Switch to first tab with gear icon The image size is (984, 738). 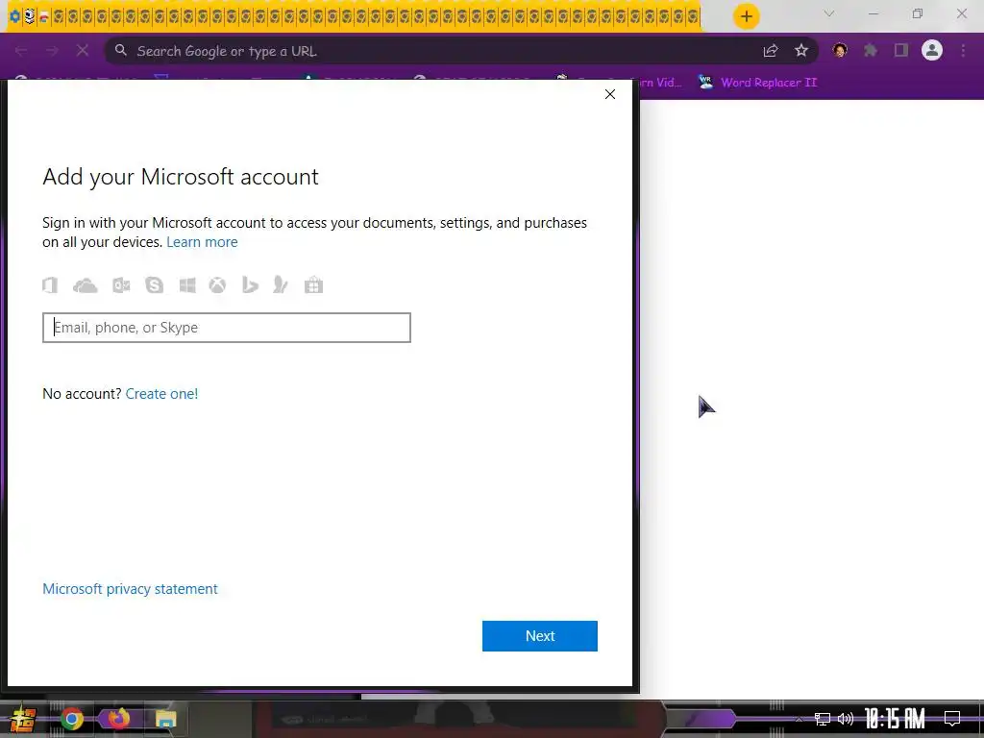coord(14,17)
